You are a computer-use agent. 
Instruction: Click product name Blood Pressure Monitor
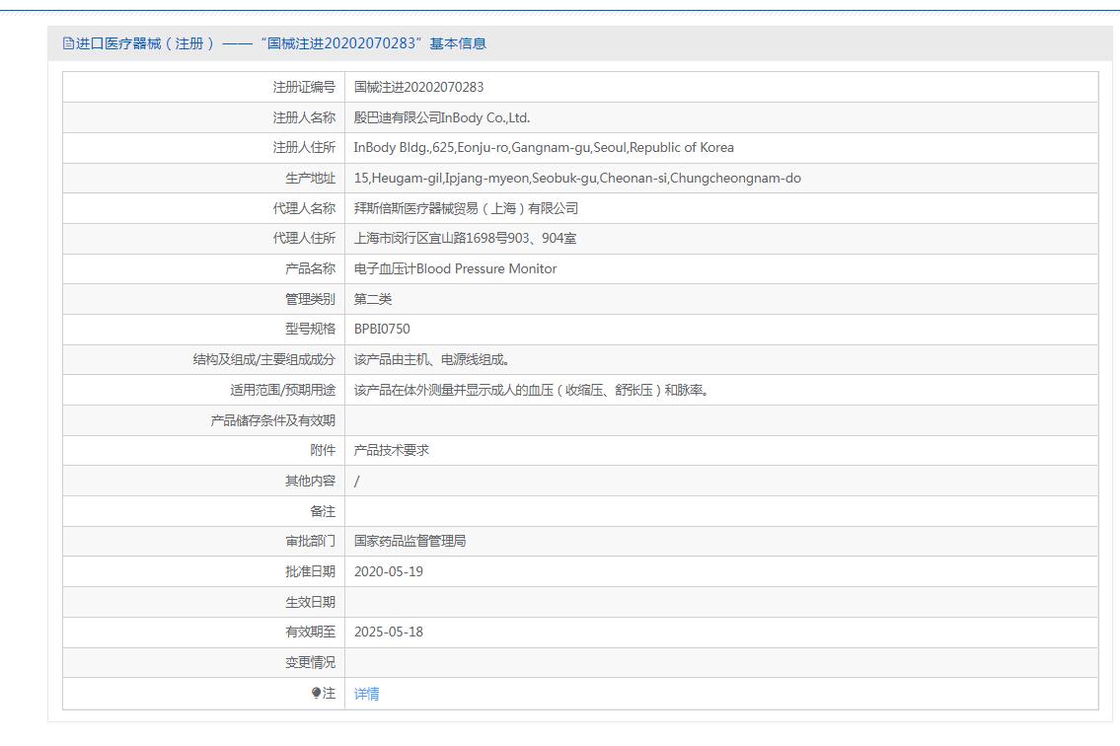455,269
